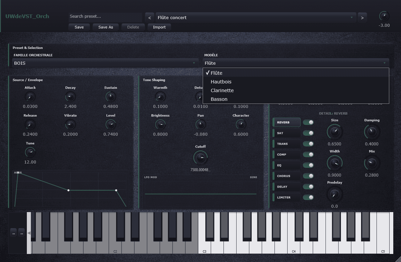Screen dimensions: 401x262
Task: Click the Attack knob
Action: pos(30,97)
